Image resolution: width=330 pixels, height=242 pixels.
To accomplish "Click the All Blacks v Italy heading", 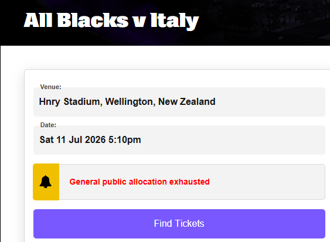I will tap(111, 21).
